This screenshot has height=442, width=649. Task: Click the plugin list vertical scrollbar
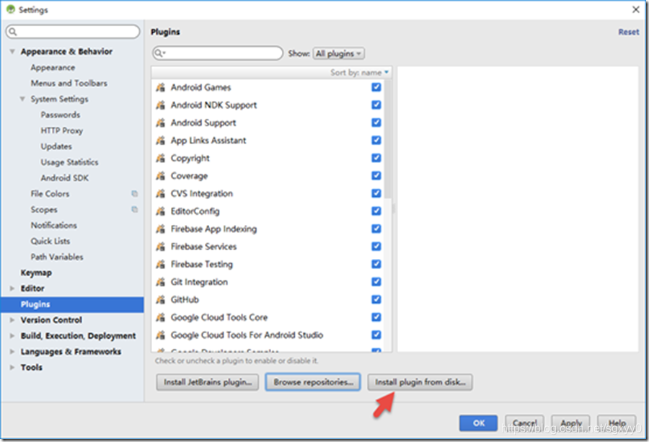click(x=388, y=138)
